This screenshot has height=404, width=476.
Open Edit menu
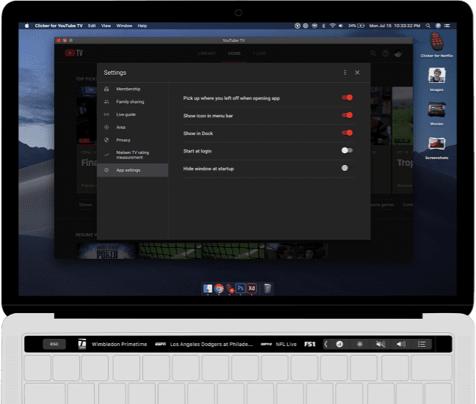pos(92,26)
